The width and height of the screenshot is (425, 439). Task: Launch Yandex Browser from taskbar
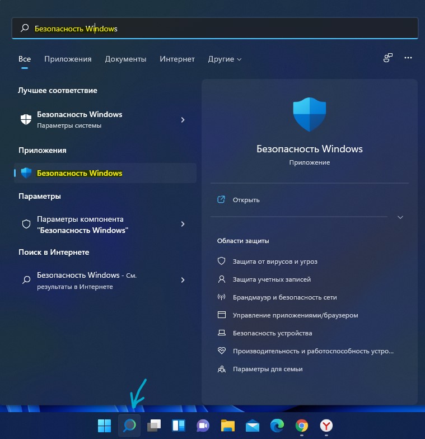pyautogui.click(x=326, y=426)
